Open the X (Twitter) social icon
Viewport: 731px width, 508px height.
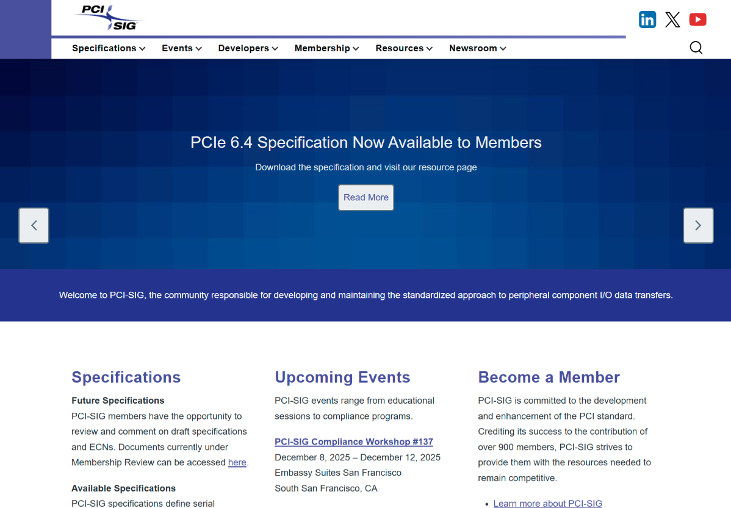(672, 20)
